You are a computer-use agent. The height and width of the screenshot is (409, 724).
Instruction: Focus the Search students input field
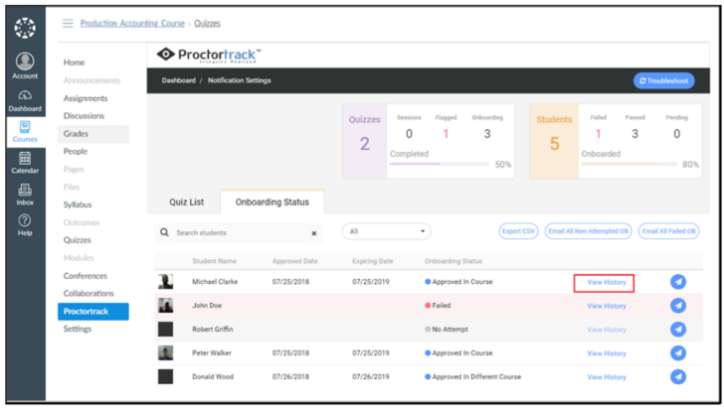point(239,233)
